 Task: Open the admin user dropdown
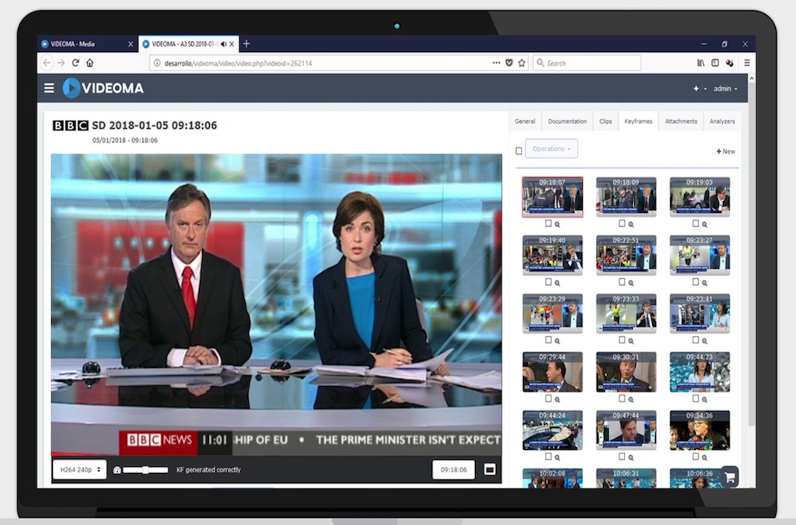point(725,89)
